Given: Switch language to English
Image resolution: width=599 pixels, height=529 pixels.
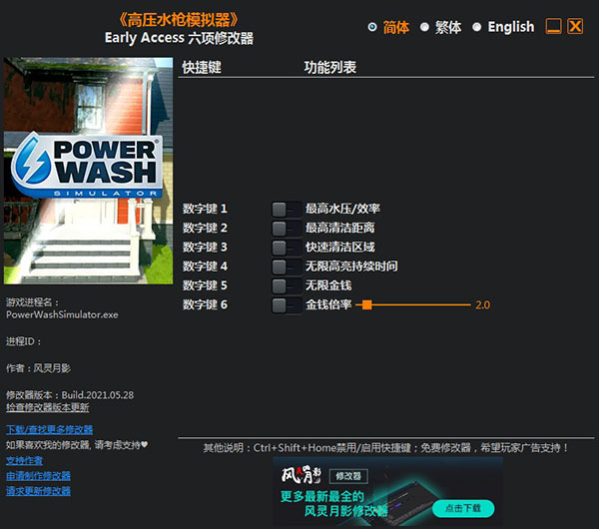Looking at the screenshot, I should coord(477,27).
